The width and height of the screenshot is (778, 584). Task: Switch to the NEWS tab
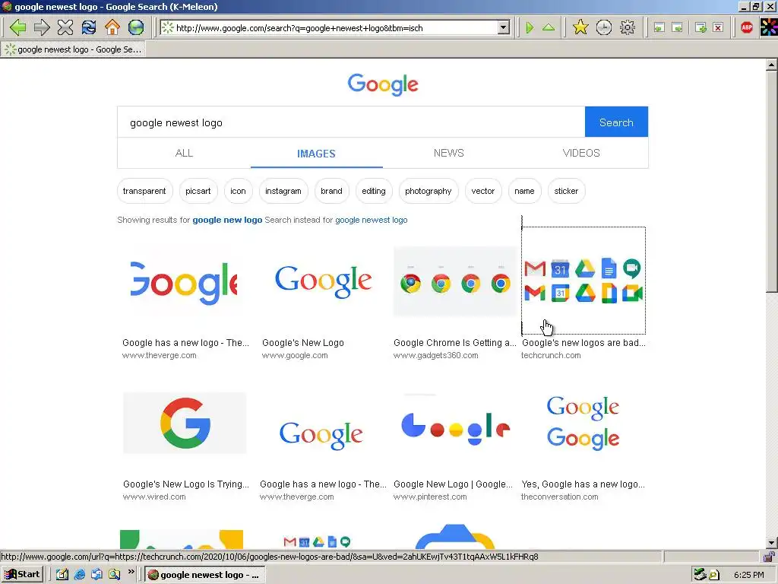(449, 153)
